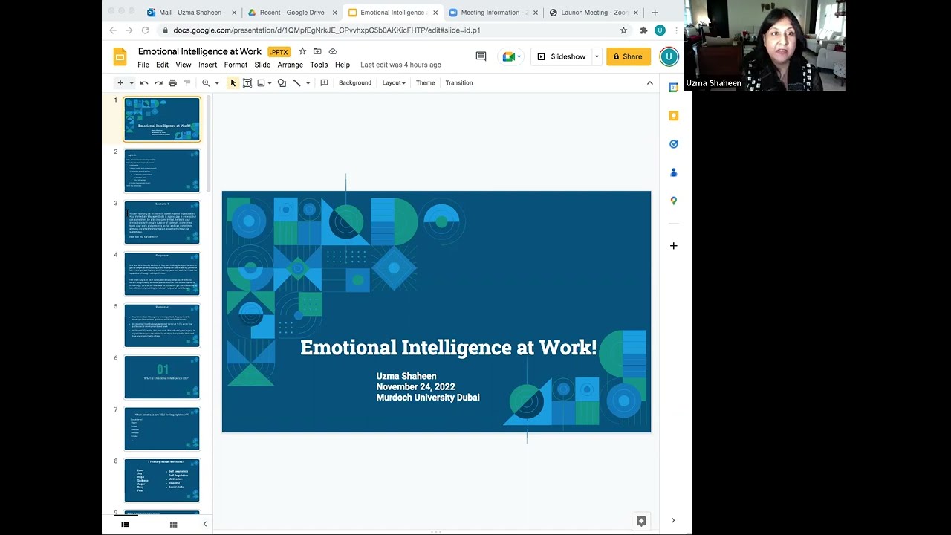Open the new slide layout dropdown arrow

coord(132,83)
